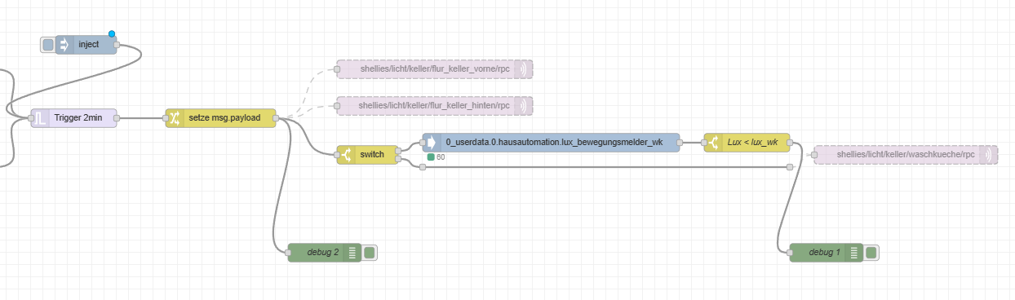Screen dimensions: 1015x300
Task: Select the Lux < lux_wk node label
Action: click(752, 143)
